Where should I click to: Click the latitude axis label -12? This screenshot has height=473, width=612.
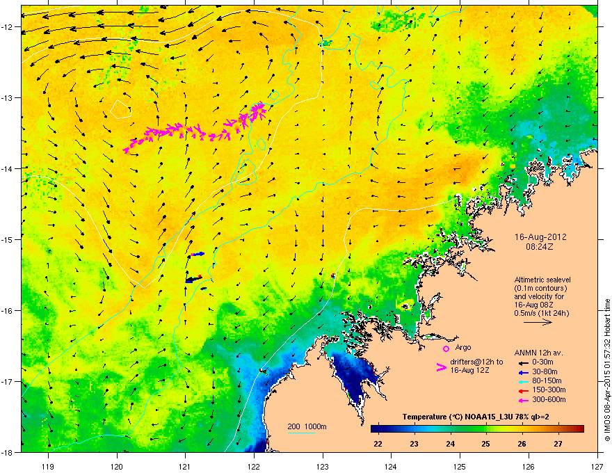[x=8, y=27]
